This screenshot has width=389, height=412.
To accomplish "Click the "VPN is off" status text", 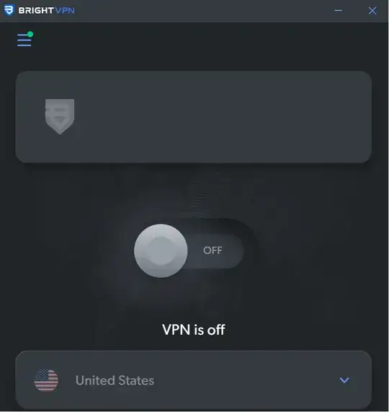I will click(x=194, y=330).
